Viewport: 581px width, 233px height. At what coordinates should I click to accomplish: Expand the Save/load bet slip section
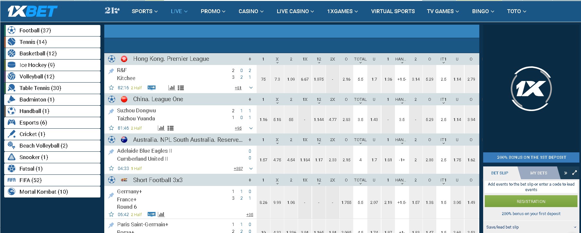(531, 227)
